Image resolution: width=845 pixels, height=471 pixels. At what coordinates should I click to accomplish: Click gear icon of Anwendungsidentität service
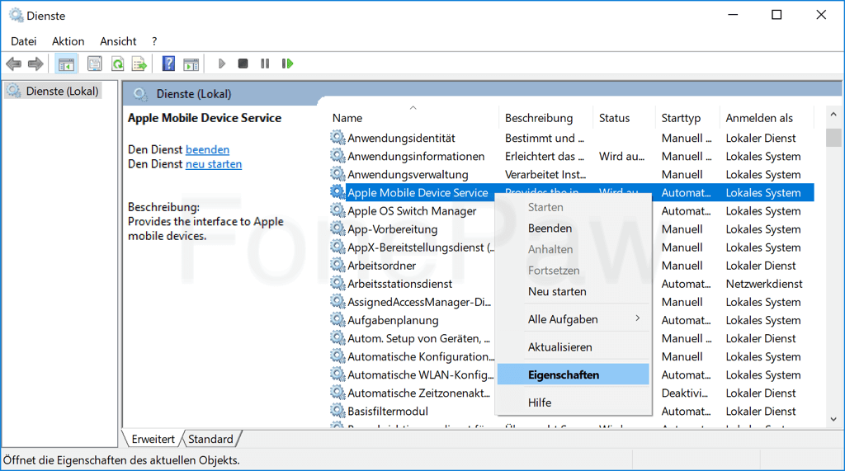(x=338, y=138)
